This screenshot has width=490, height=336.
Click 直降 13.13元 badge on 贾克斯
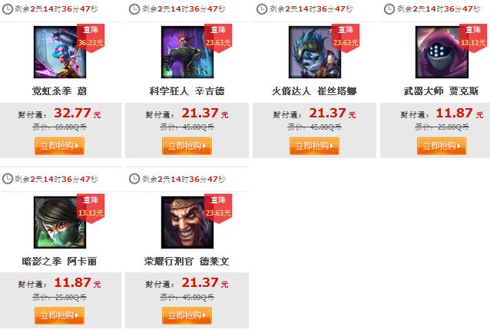[473, 38]
